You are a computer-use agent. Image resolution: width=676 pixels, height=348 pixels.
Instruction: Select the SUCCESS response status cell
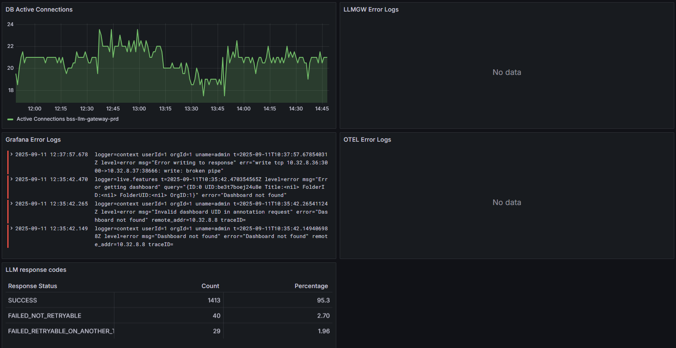click(x=23, y=300)
